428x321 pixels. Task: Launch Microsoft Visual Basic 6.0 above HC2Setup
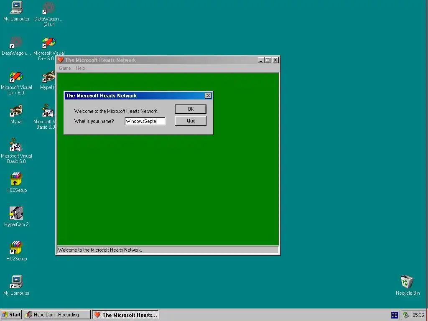pyautogui.click(x=16, y=145)
